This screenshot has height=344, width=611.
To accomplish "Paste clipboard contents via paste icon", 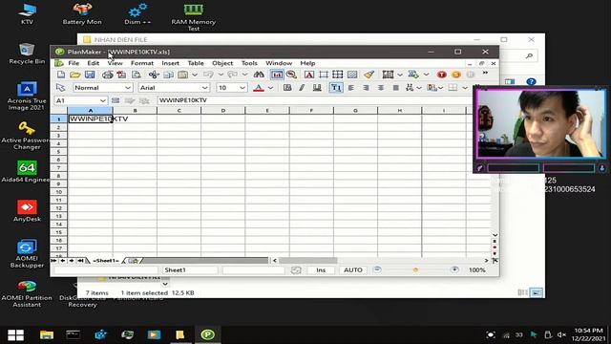I will [x=182, y=75].
